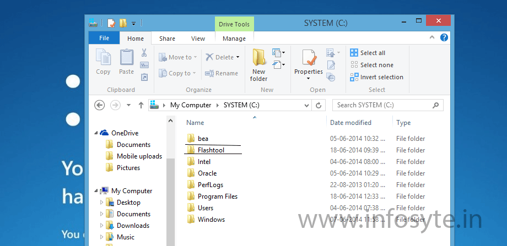Open Mobile uploads in navigation pane

tap(134, 156)
